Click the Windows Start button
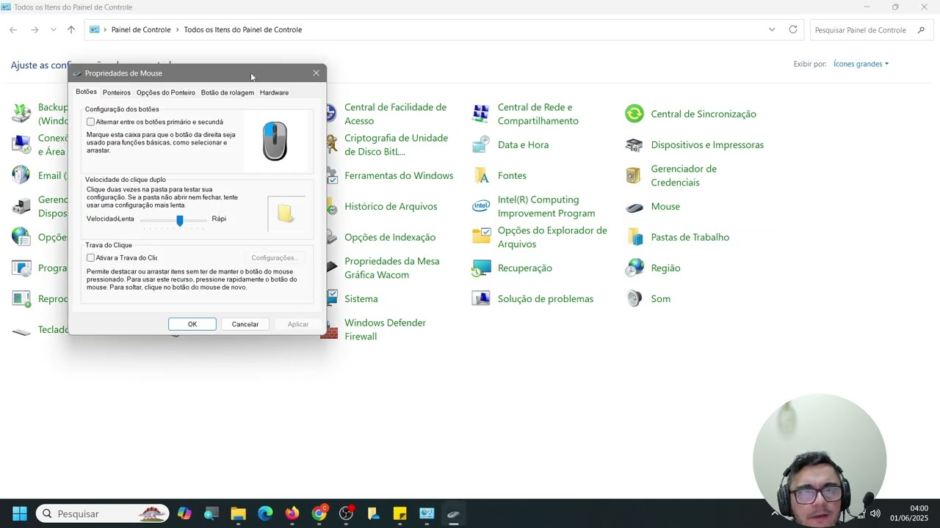The width and height of the screenshot is (940, 528). click(20, 513)
